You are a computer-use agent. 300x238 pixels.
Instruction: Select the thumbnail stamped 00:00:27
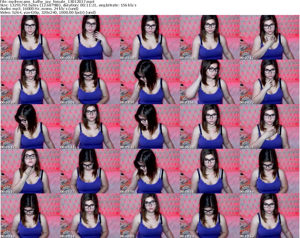[x=30, y=37]
